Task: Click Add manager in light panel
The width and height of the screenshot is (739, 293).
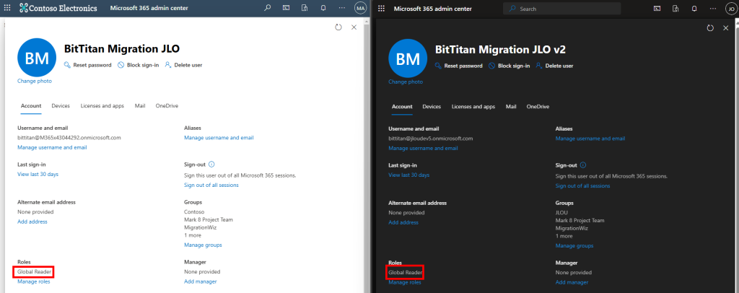Action: (201, 281)
